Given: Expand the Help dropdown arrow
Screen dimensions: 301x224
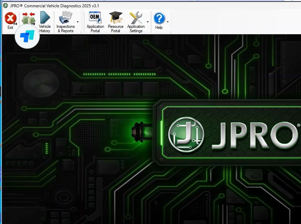Looking at the screenshot, I should (x=168, y=22).
